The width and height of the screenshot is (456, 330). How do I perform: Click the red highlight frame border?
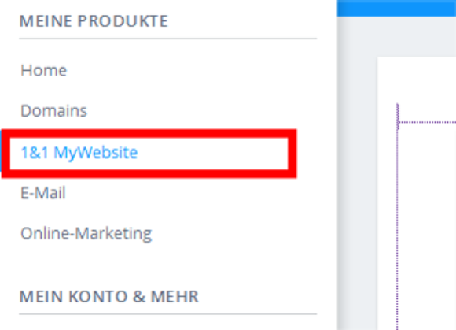point(149,173)
